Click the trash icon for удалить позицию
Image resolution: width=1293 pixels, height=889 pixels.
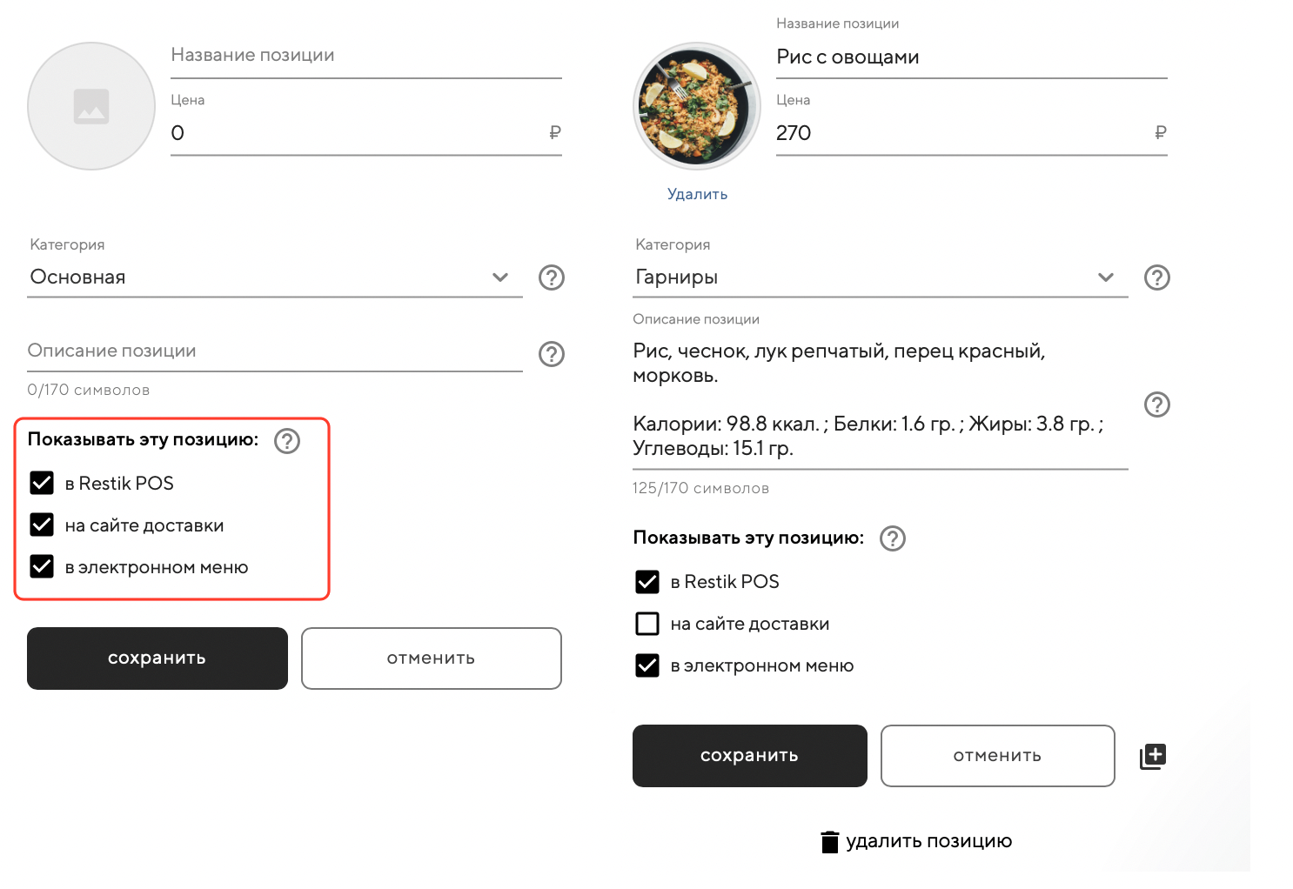pos(830,842)
